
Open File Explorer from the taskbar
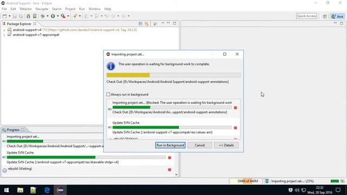coord(20,190)
